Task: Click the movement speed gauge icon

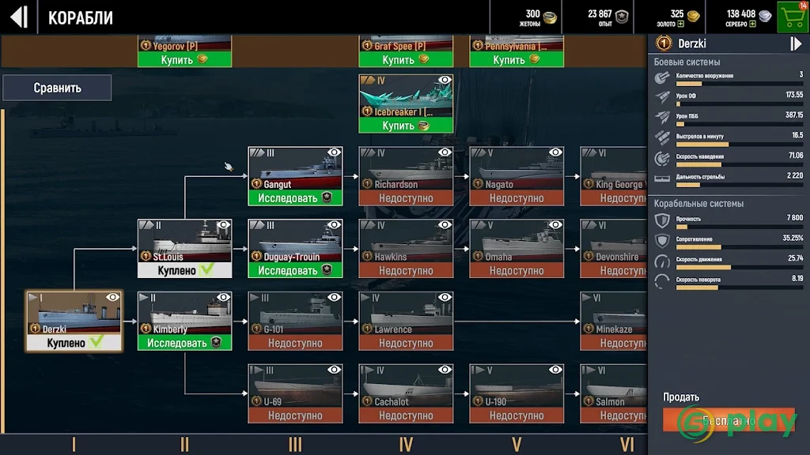Action: point(662,261)
